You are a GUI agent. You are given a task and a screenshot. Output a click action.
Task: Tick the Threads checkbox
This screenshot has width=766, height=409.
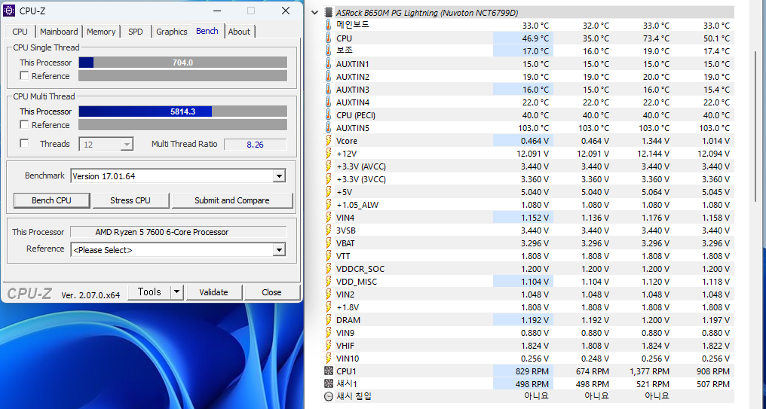[24, 144]
